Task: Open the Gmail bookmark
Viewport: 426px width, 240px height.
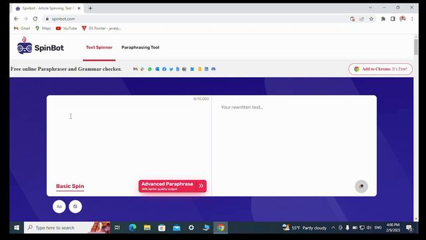Action: pyautogui.click(x=22, y=28)
